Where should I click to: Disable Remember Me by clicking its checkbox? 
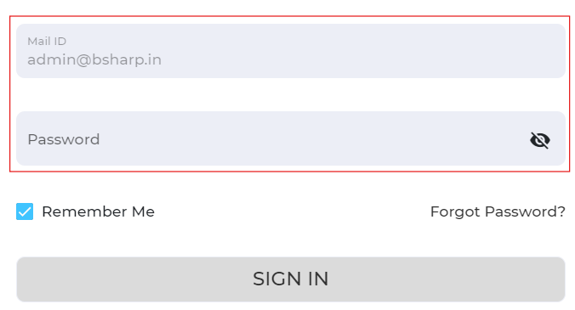[x=25, y=211]
